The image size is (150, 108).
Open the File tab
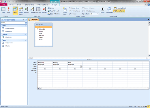(4, 5)
